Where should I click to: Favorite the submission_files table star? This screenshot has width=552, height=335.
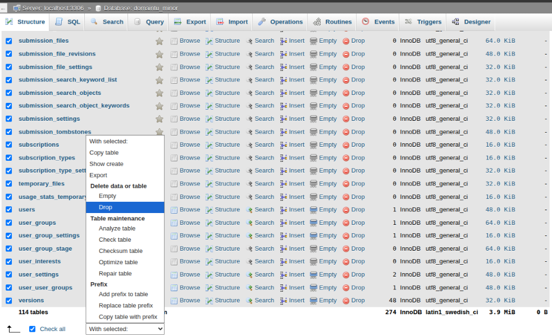pos(159,41)
